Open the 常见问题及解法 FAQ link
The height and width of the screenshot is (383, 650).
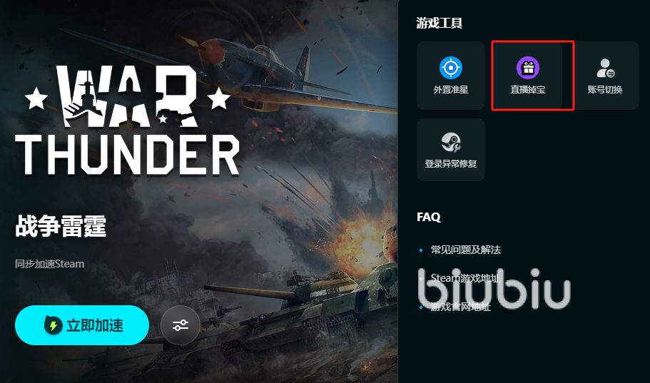tap(465, 250)
